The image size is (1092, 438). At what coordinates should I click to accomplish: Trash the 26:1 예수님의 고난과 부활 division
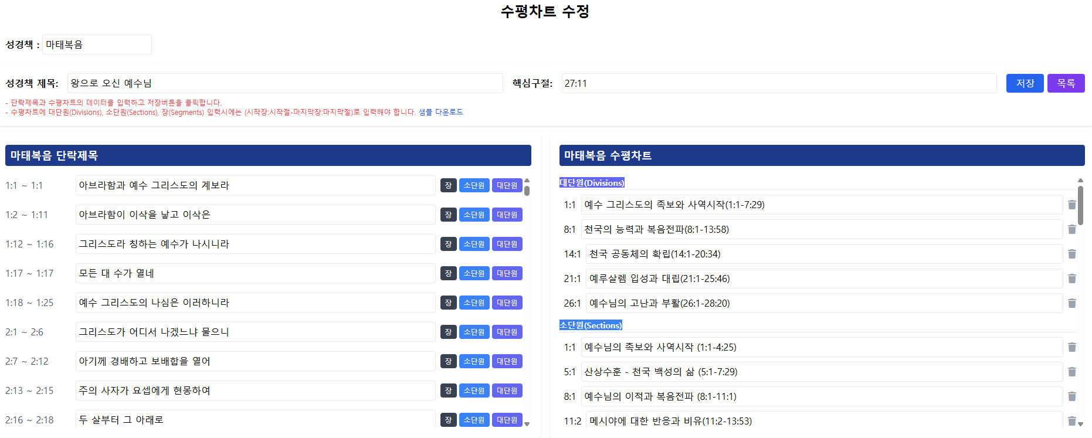[1071, 303]
